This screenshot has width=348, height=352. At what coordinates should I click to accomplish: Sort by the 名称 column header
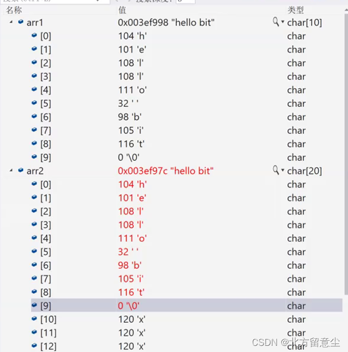pyautogui.click(x=14, y=10)
